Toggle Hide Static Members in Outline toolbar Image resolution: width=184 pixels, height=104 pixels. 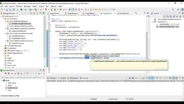pyautogui.click(x=174, y=17)
